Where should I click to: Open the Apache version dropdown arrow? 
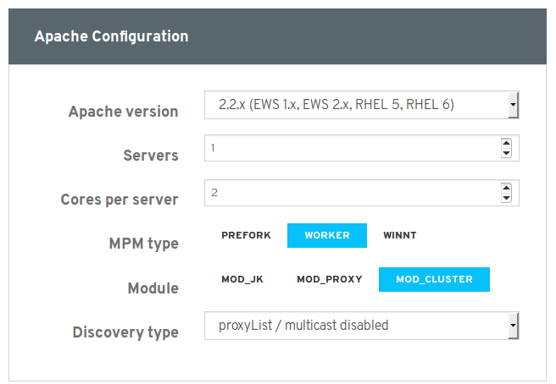click(x=513, y=105)
